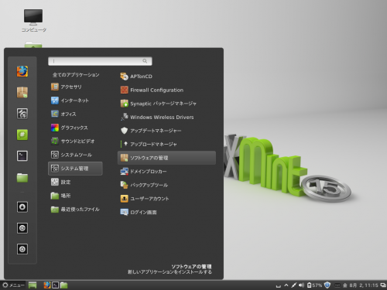Click the 57% battery indicator

click(x=314, y=285)
